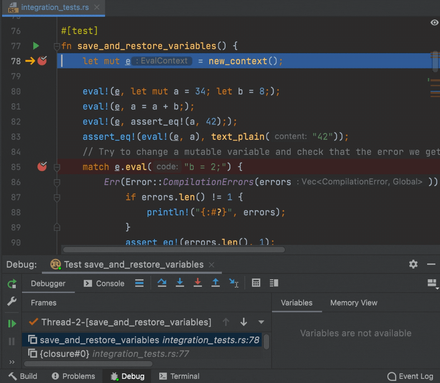Click the Step Over icon
Screen dimensions: 440x383
click(x=162, y=283)
